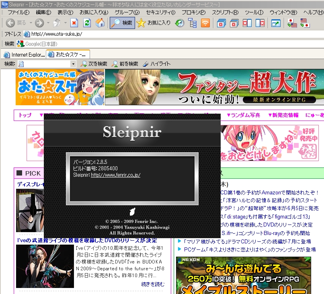Click the fenrir.co.jp link in About dialog
This screenshot has width=324, height=294.
[115, 175]
